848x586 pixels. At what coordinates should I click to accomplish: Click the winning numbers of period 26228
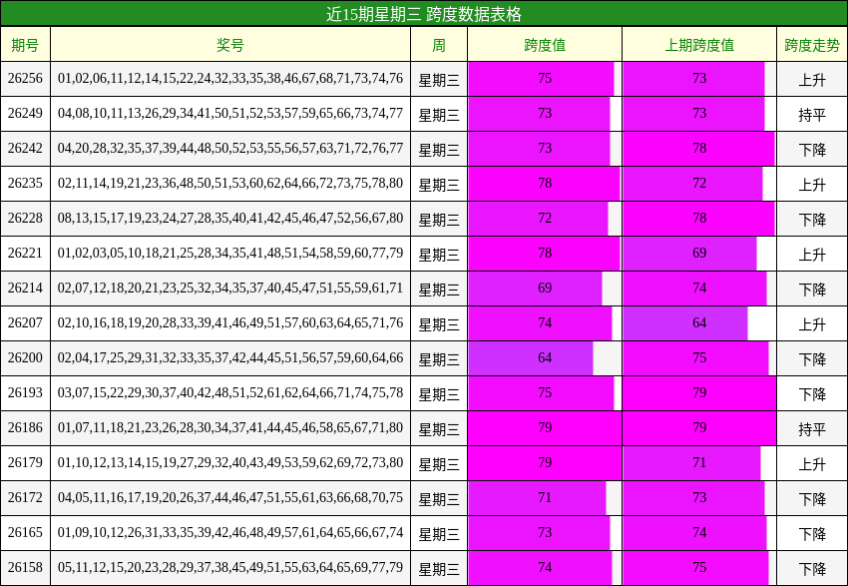pyautogui.click(x=230, y=219)
